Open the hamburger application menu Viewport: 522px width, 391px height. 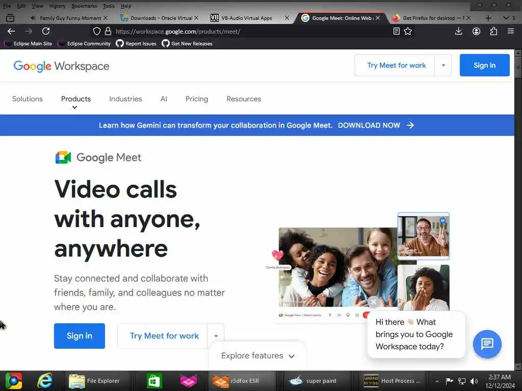pos(511,31)
